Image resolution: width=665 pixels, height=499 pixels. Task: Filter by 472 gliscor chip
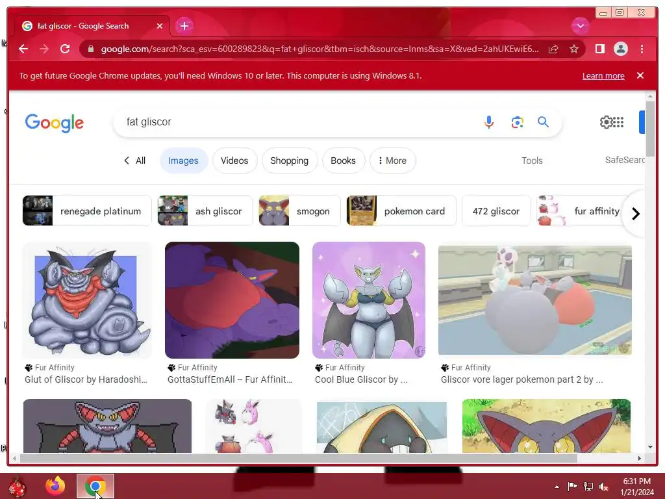point(496,211)
